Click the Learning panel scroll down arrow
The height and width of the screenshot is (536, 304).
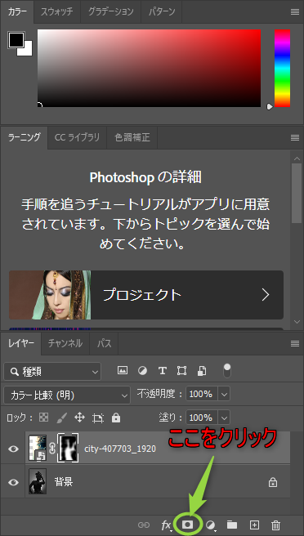point(297,322)
